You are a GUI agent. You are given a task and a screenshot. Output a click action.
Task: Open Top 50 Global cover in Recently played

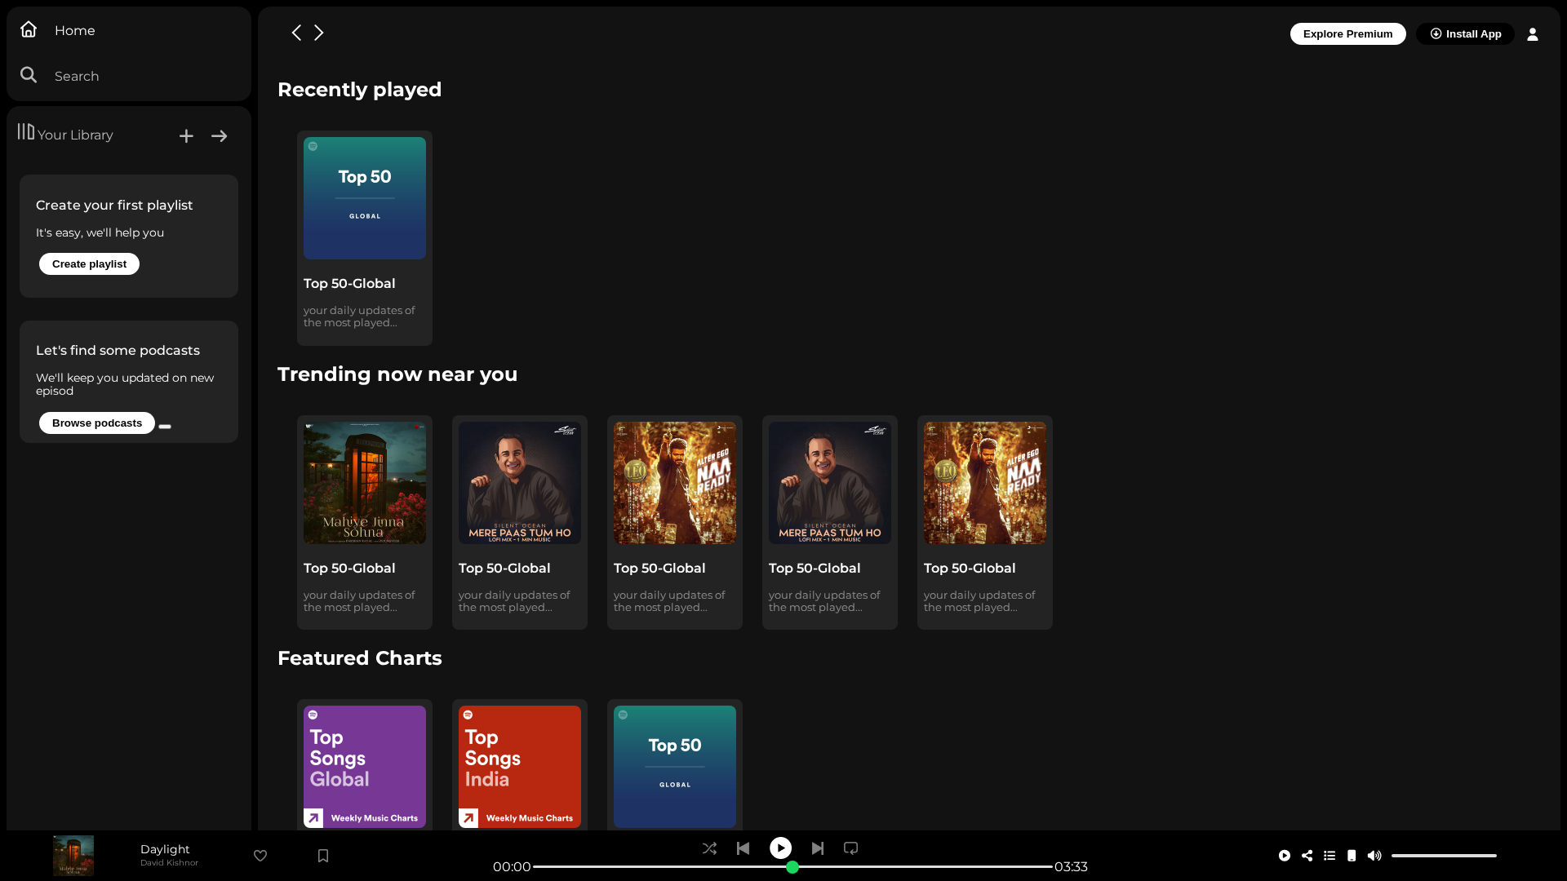click(365, 198)
